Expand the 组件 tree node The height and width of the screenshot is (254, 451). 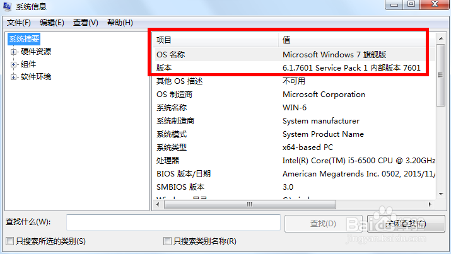pos(13,64)
